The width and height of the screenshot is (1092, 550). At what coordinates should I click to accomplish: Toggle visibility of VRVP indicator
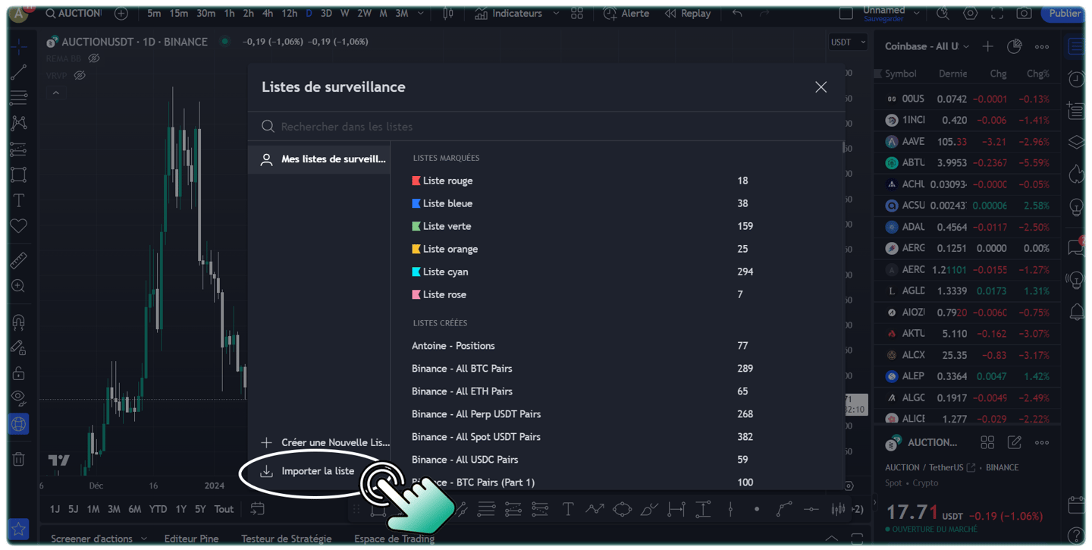[x=80, y=76]
